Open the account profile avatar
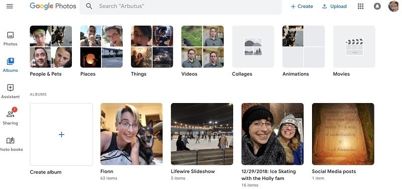Screen dimensions: 402x189 393,6
